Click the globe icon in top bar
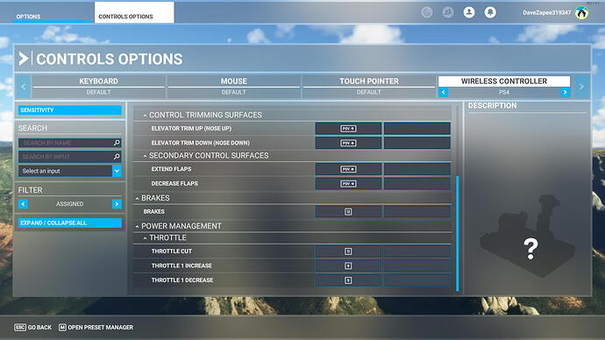 point(427,12)
